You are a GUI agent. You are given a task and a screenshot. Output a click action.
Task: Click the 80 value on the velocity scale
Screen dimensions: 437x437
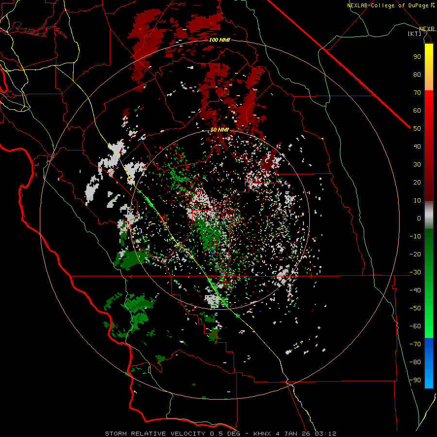417,74
